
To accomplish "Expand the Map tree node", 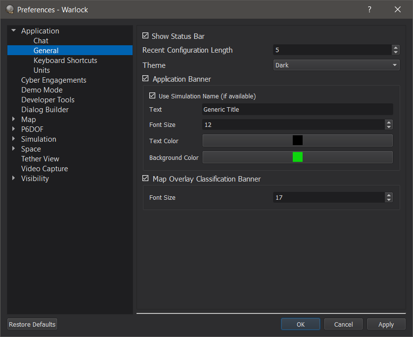I will point(14,119).
